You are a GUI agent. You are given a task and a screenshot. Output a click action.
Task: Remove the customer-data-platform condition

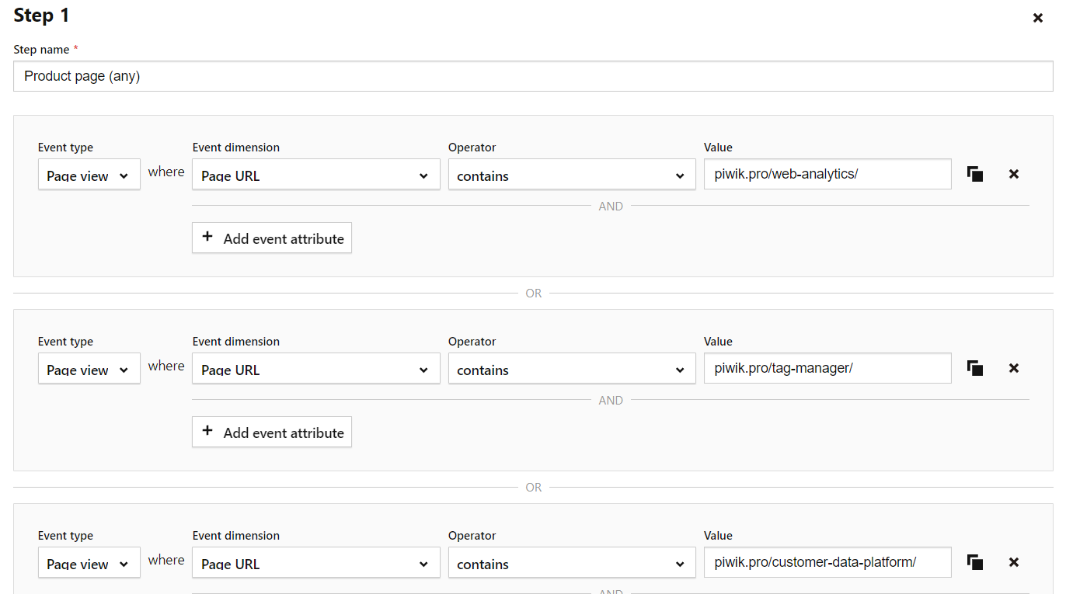1013,562
